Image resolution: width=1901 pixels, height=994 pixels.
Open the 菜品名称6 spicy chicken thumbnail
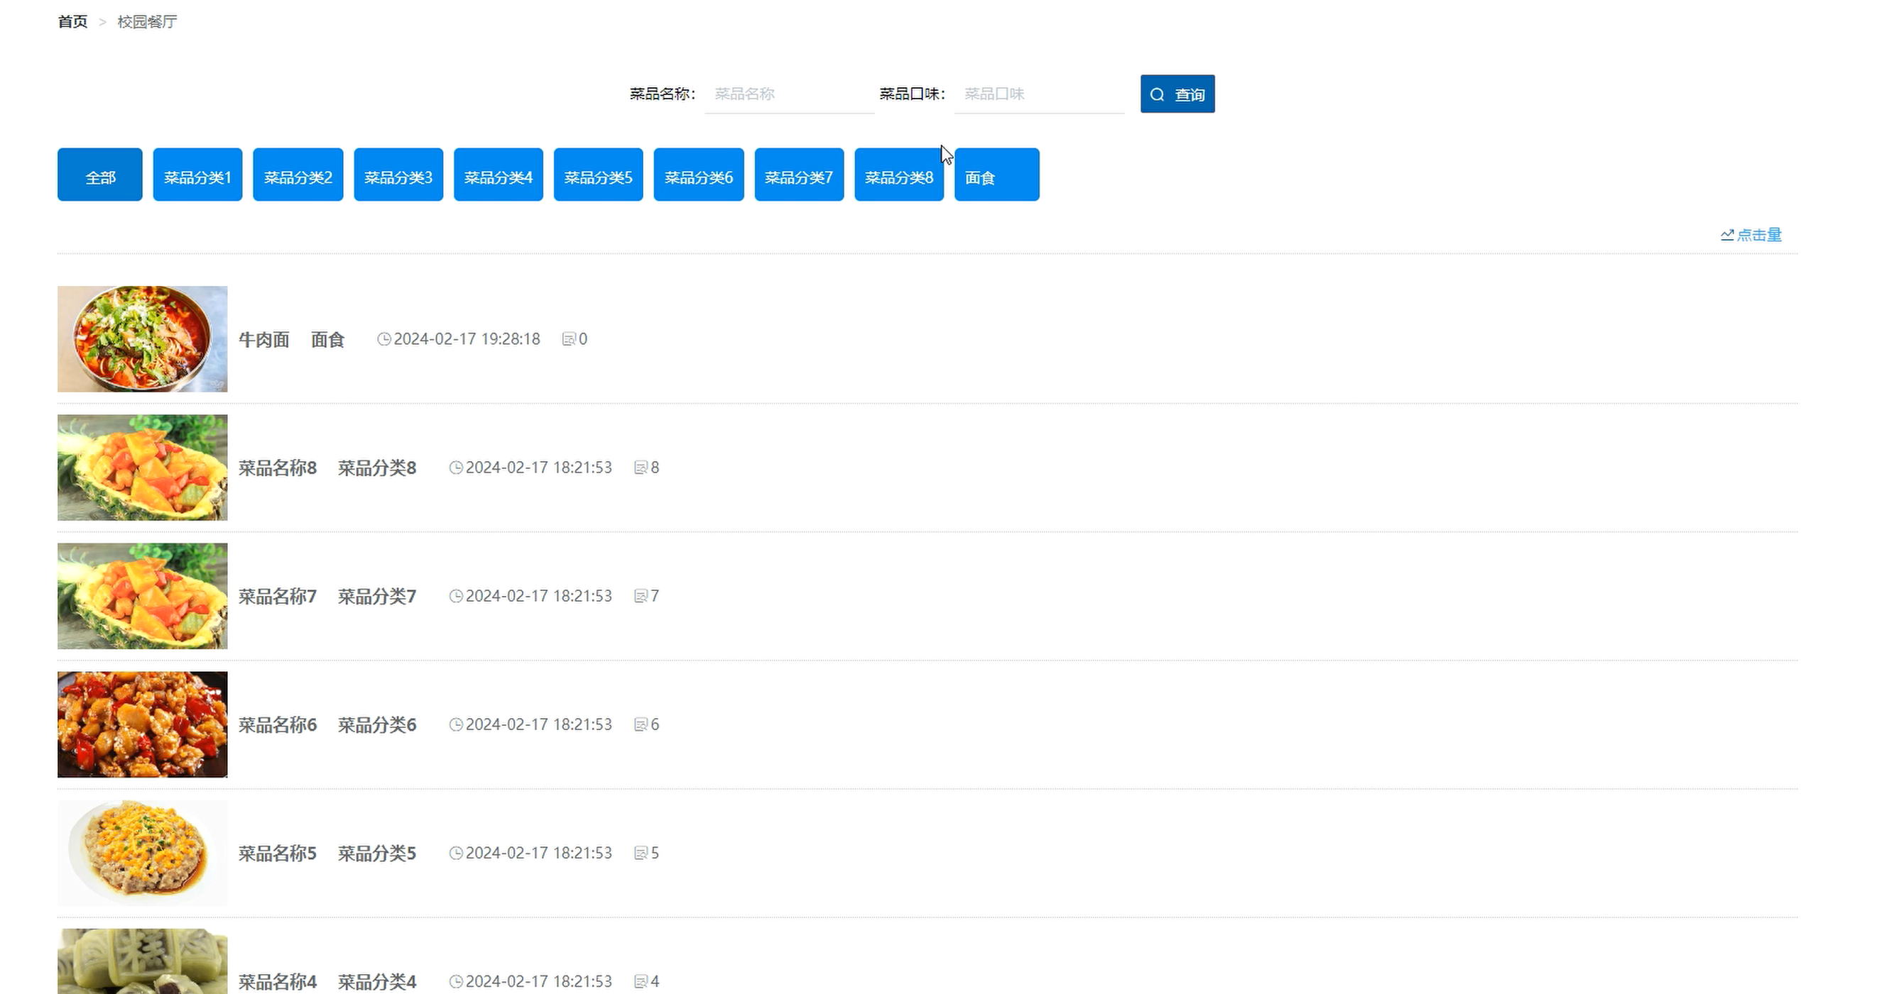click(x=143, y=724)
